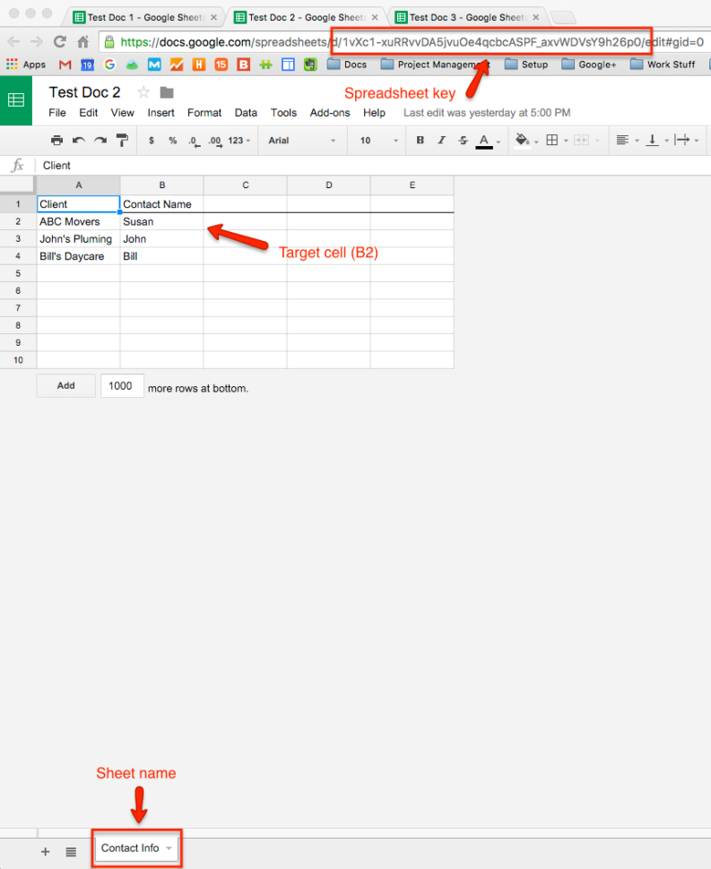Click the browser home button

(82, 41)
